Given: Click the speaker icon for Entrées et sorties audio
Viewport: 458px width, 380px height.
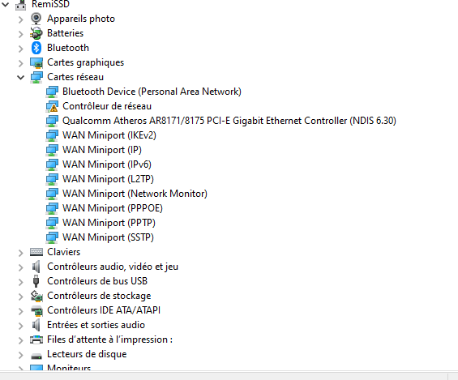Looking at the screenshot, I should coord(36,325).
